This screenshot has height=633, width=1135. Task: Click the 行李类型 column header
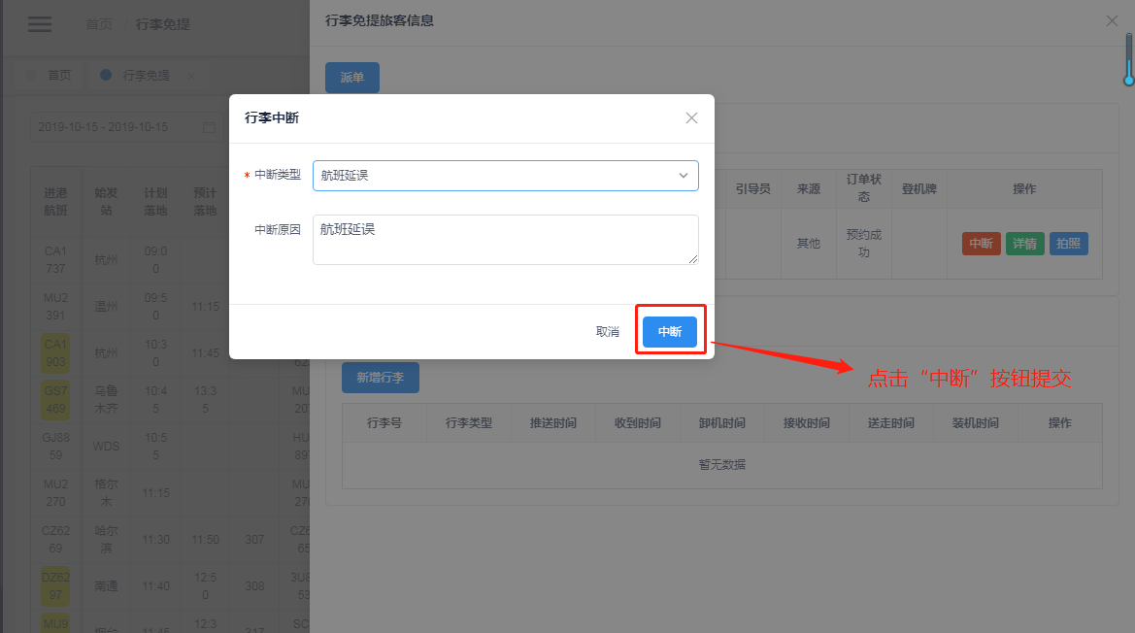click(x=469, y=423)
